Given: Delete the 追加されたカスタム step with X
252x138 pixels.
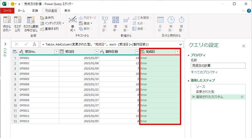Looking at the screenshot, I should click(x=193, y=97).
